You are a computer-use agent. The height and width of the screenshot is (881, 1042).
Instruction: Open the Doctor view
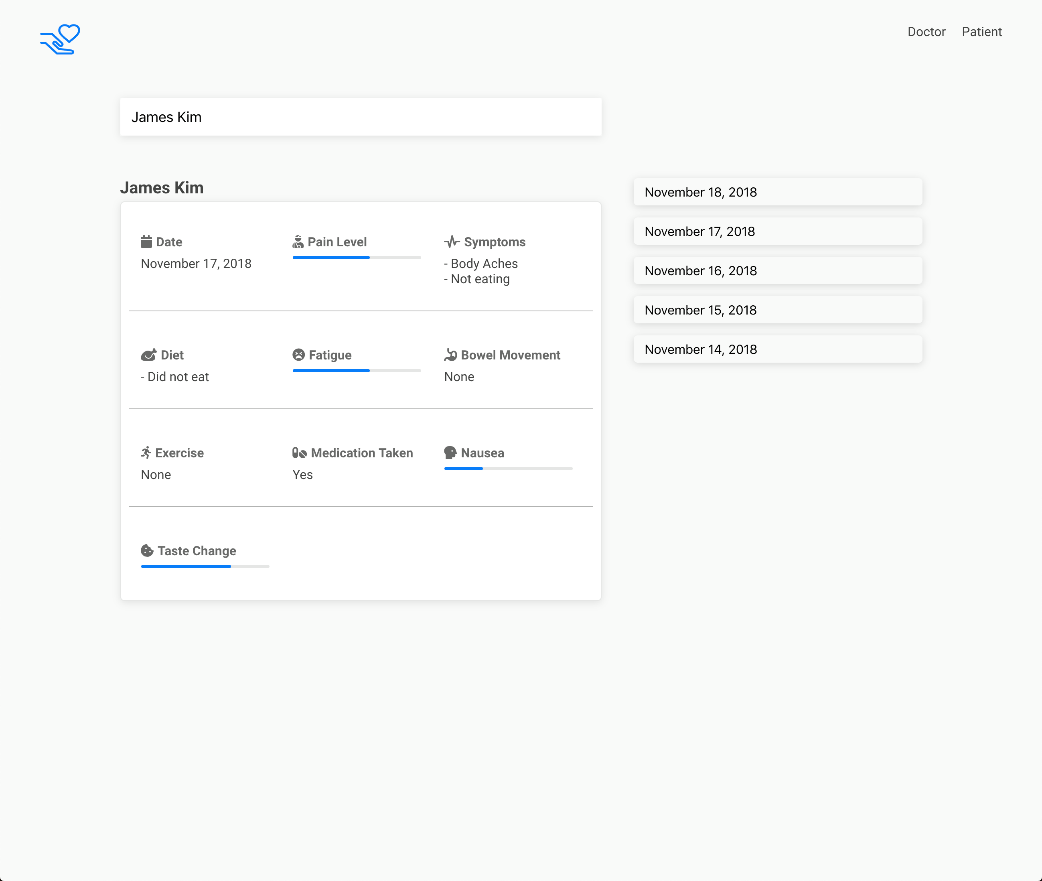click(926, 32)
